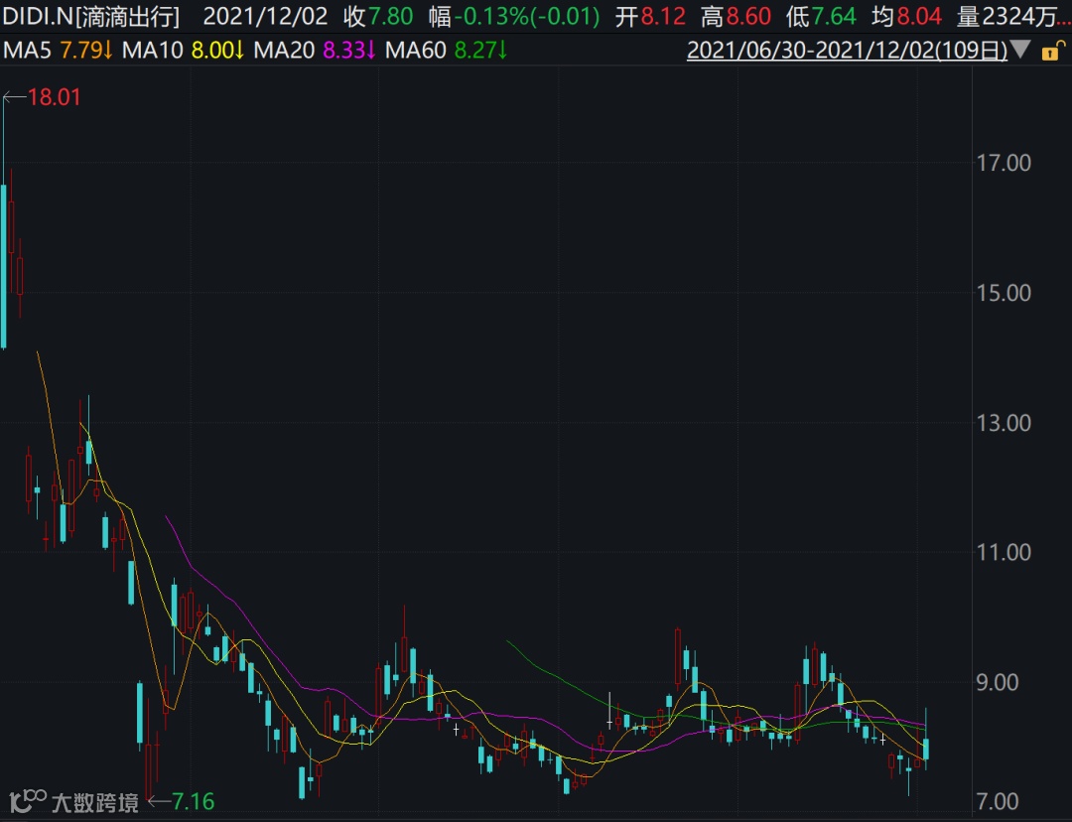Click the low price 低7.64

[821, 17]
